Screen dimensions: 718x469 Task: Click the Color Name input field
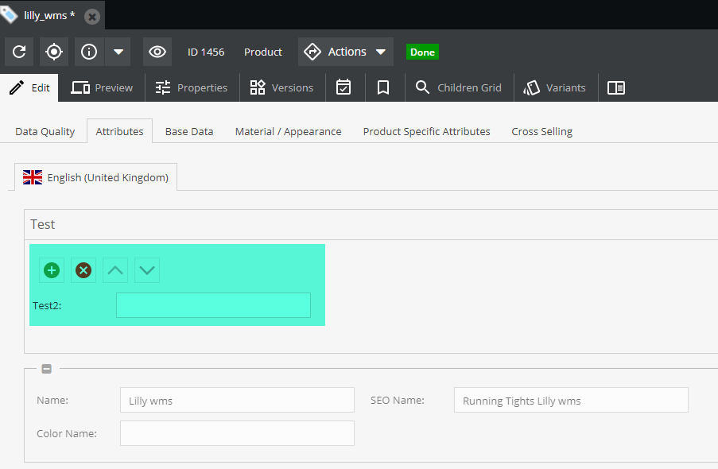pos(237,433)
